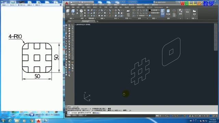Switch to the Performance ribbon tab

coord(158,7)
